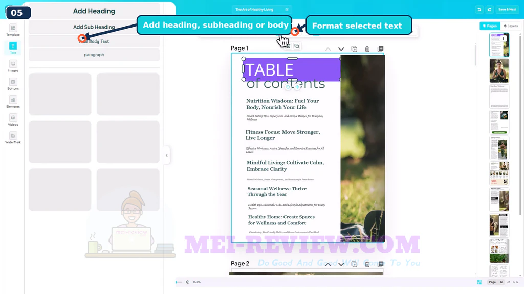Viewport: 524px width, 294px height.
Task: Open the Images sidebar panel
Action: (x=13, y=66)
